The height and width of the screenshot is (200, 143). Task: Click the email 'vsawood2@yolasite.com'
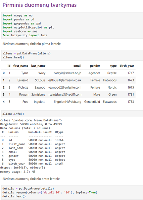pos(65,88)
